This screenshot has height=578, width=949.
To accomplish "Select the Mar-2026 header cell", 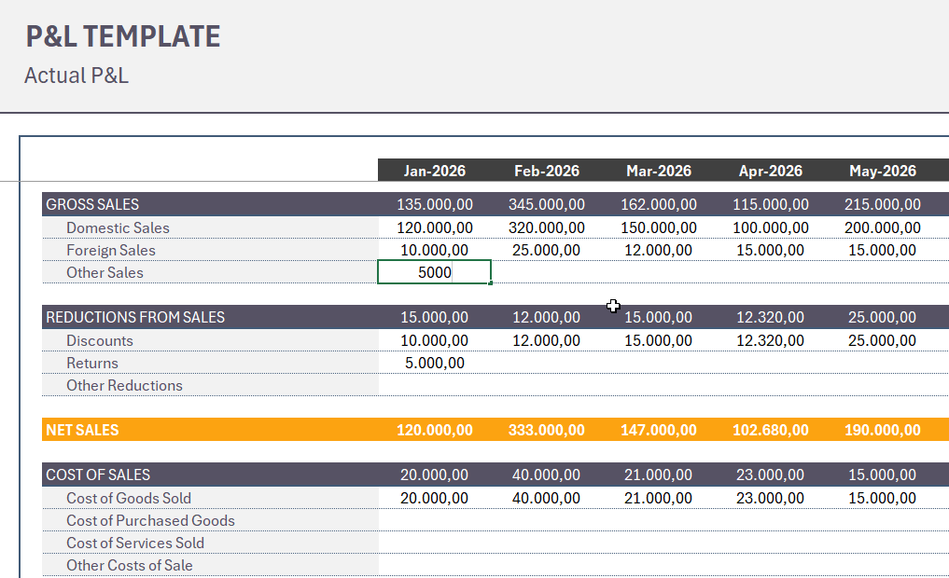I will 658,171.
